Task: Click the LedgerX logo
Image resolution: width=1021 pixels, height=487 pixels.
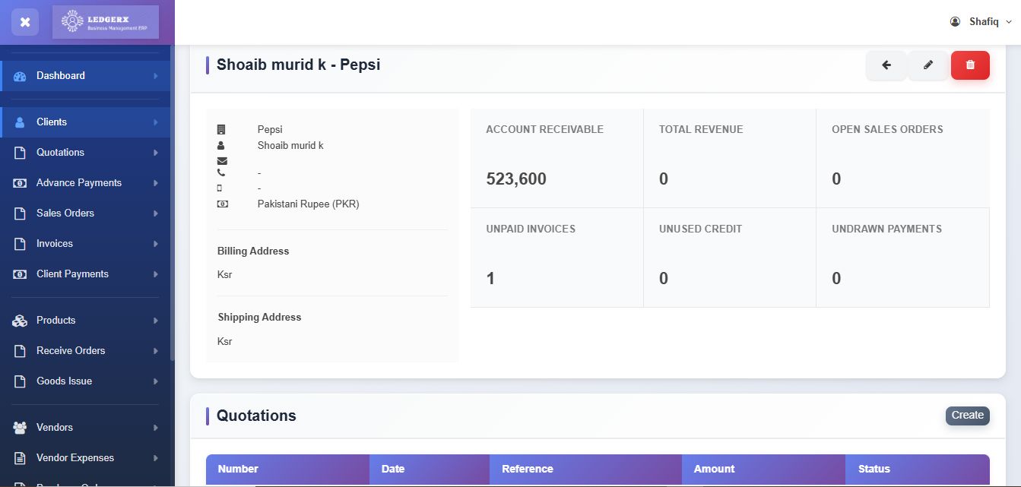Action: coord(106,22)
